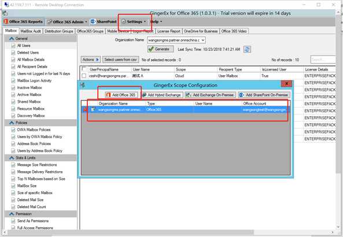The image size is (343, 237).
Task: Switch to the Office 365 Video tab
Action: (x=234, y=31)
